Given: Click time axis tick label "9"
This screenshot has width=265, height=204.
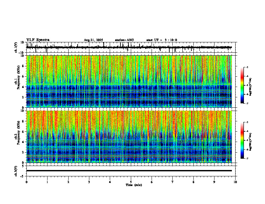Looking at the screenshot, I should tap(214, 182).
